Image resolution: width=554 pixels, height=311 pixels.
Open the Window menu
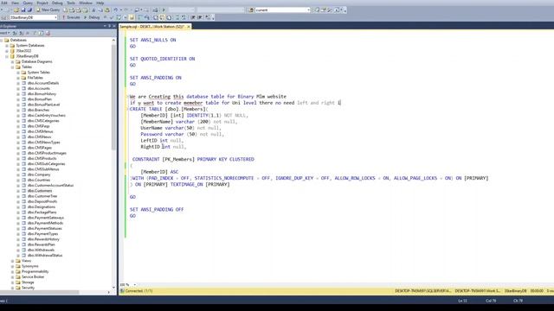coord(86,3)
